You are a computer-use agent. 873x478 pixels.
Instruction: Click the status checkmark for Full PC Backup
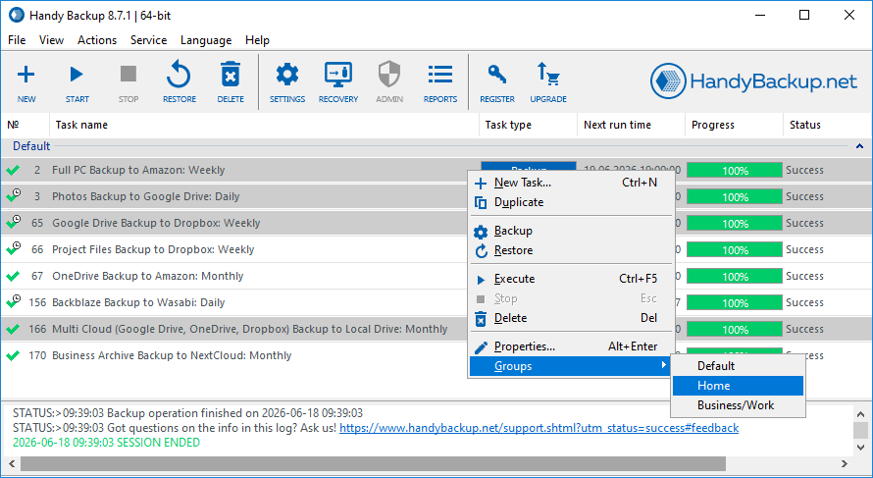pyautogui.click(x=13, y=170)
